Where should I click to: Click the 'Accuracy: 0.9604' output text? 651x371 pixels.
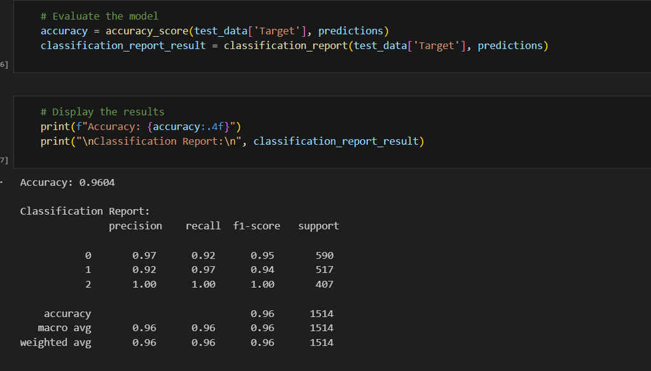(x=67, y=183)
